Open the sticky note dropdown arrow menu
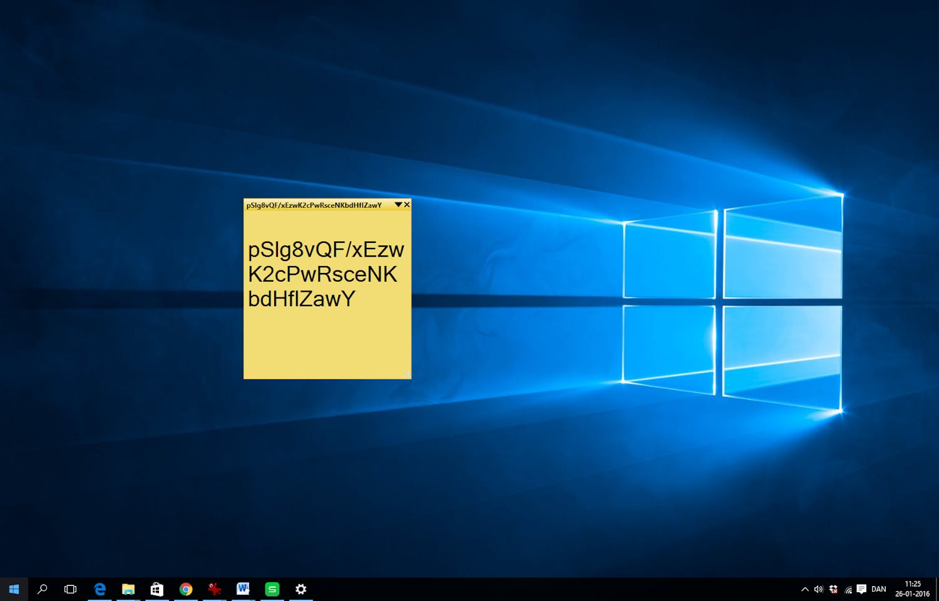Viewport: 939px width, 601px height. click(398, 205)
